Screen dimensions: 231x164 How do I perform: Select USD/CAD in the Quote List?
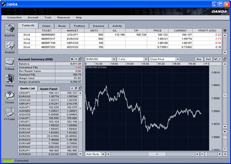coord(48,100)
